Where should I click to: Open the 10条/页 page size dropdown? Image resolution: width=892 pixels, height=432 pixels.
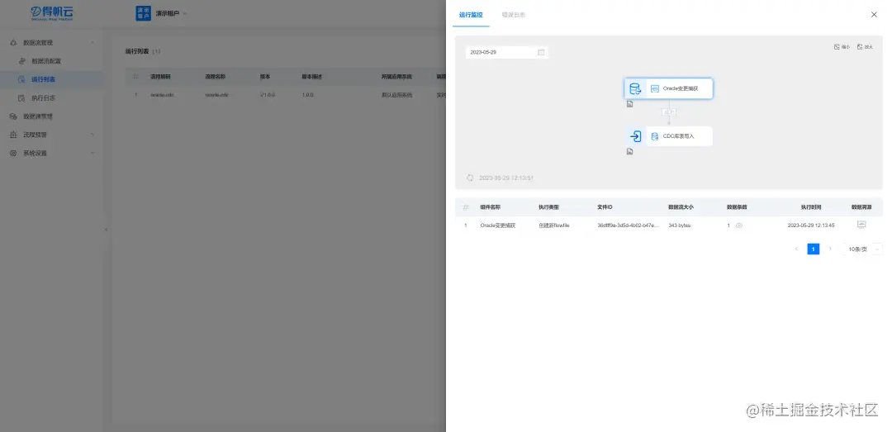(x=862, y=249)
